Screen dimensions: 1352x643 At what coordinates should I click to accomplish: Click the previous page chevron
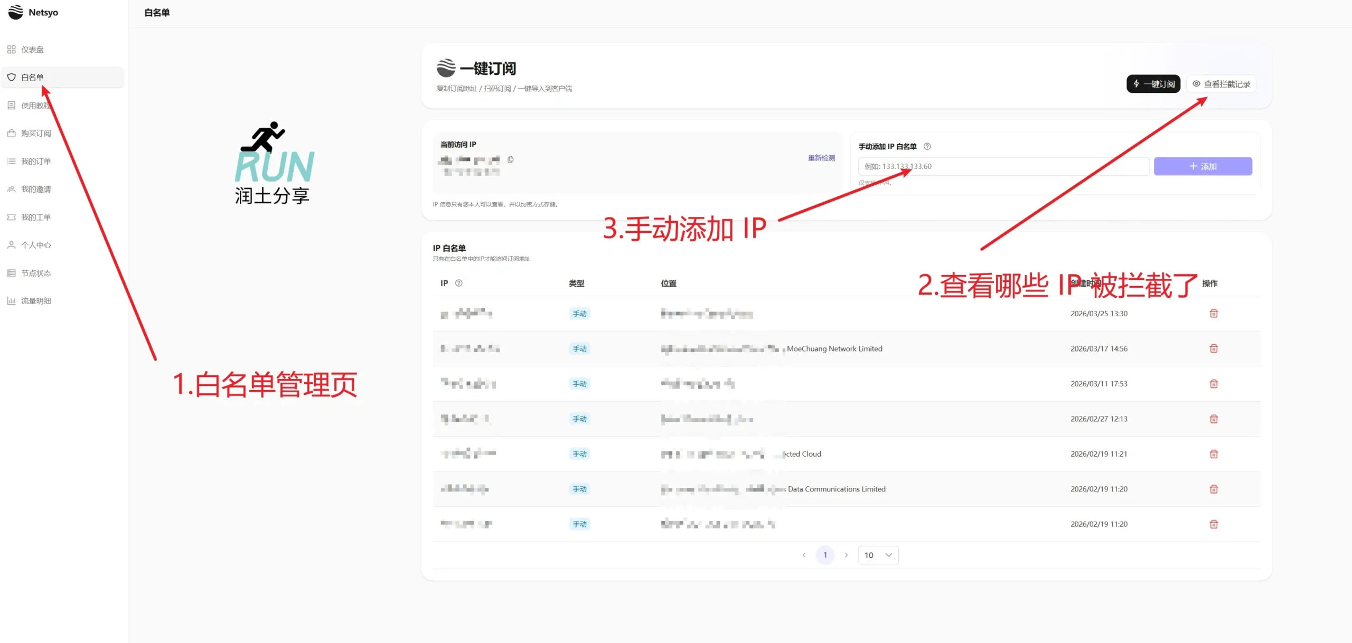pyautogui.click(x=804, y=555)
